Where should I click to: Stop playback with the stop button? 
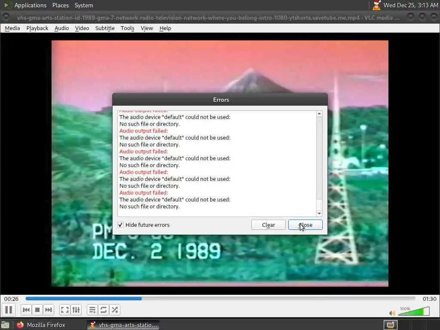(x=37, y=310)
